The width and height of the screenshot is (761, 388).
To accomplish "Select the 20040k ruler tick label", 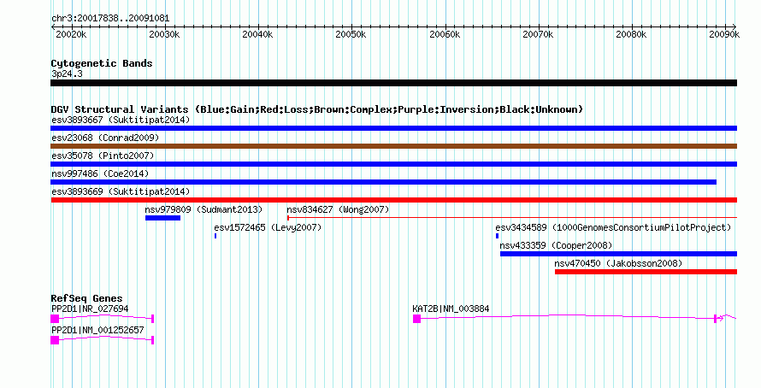I will (x=257, y=34).
